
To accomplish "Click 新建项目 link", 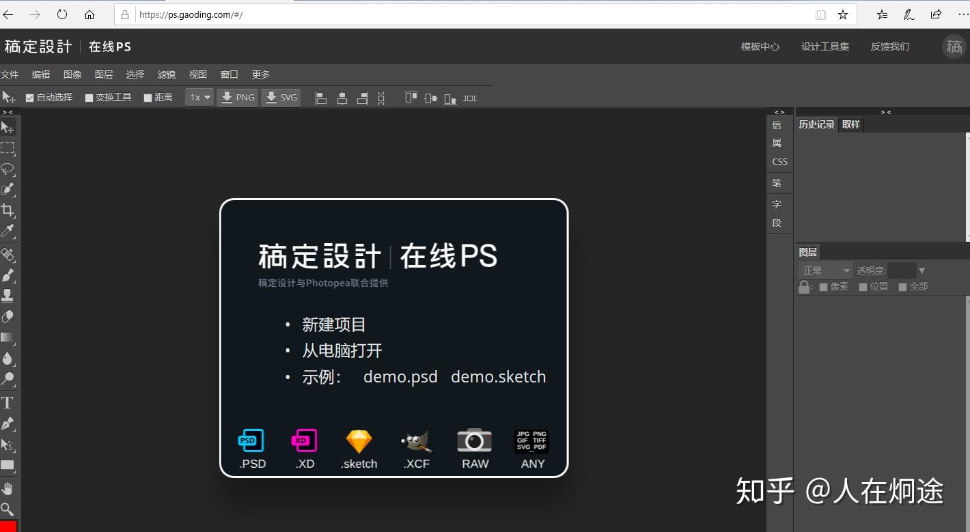I will [x=335, y=325].
